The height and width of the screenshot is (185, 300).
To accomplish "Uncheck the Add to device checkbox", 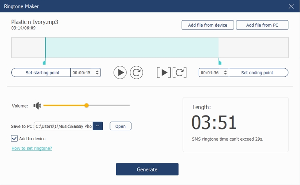I will point(14,138).
